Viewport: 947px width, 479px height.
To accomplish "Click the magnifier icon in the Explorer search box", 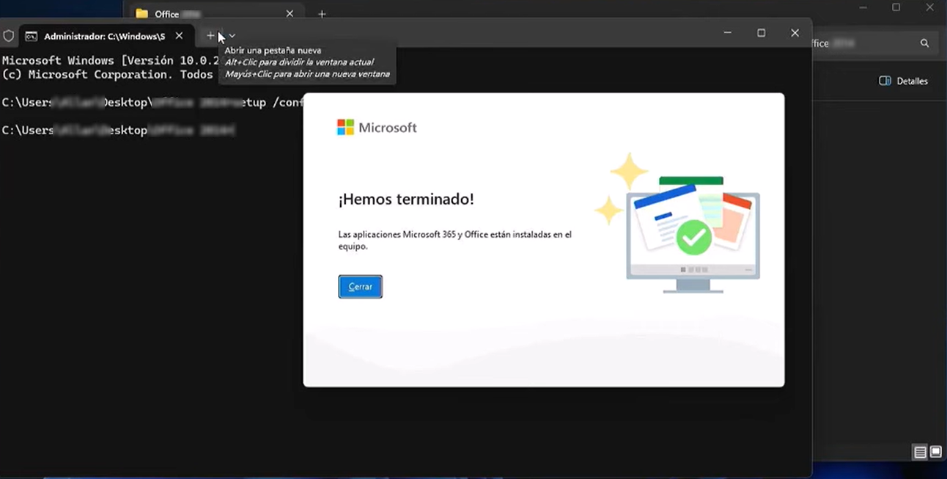I will 924,43.
